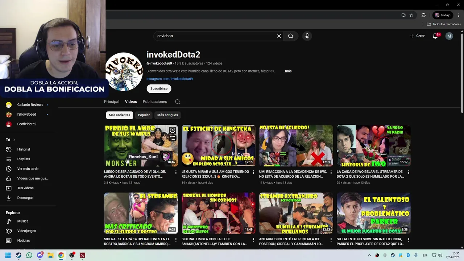Open Ver más tarde in sidebar

(28, 169)
